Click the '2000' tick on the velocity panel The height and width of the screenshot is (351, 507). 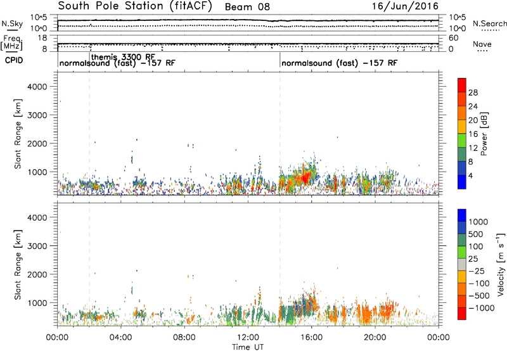37,274
